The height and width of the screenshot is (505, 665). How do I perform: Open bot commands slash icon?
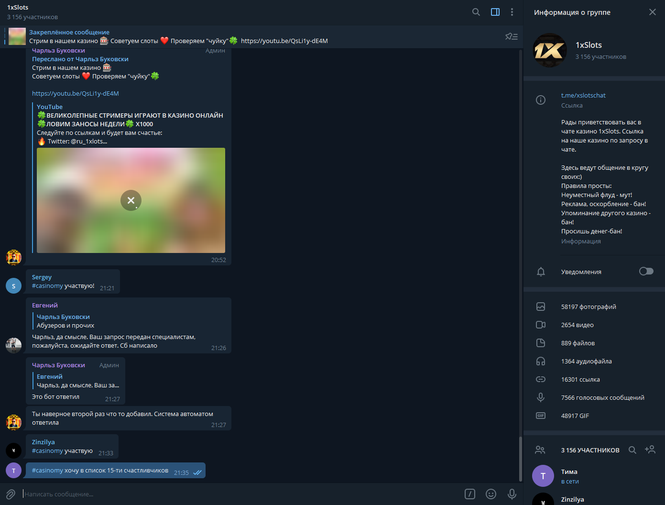[x=470, y=494]
